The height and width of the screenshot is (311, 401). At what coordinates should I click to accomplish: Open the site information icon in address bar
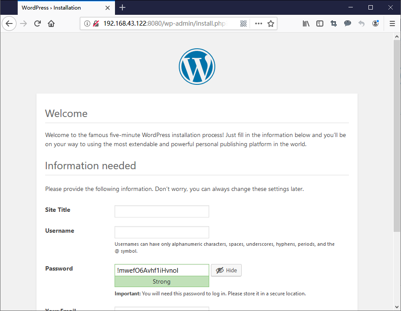[87, 23]
